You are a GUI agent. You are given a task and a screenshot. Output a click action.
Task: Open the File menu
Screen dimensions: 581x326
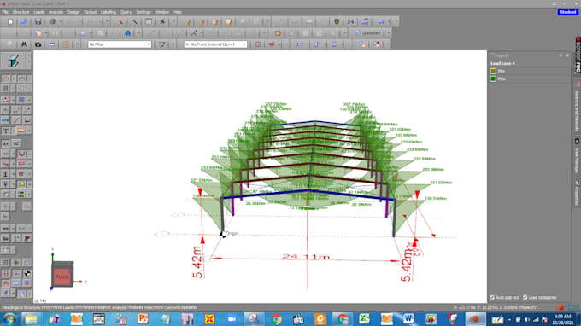(5, 12)
